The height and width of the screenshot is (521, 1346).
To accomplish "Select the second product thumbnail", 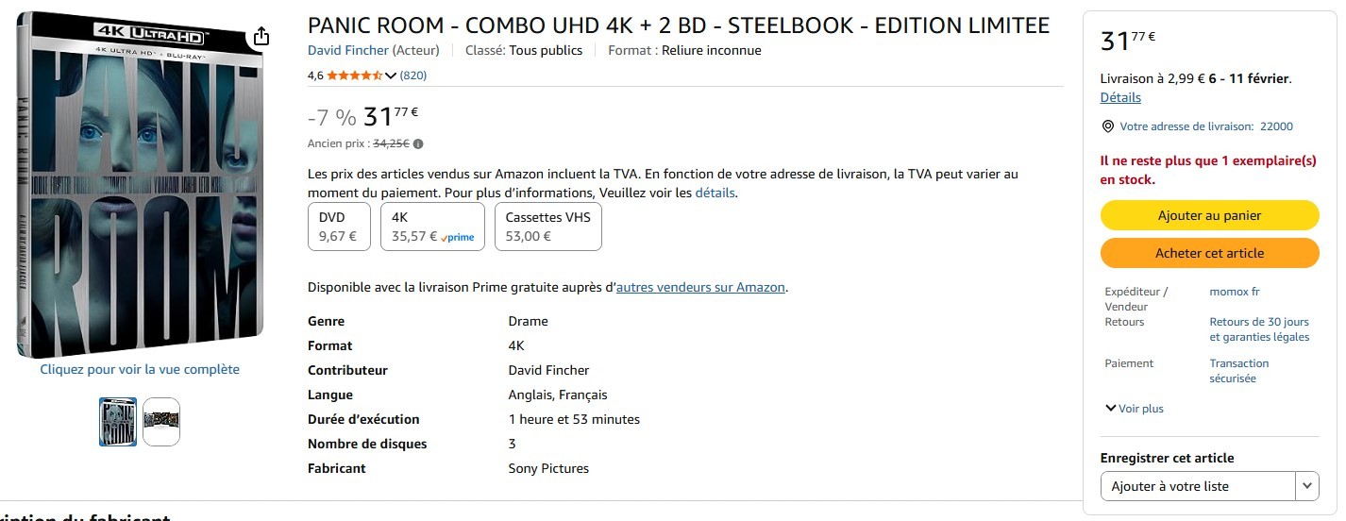I will pos(161,422).
